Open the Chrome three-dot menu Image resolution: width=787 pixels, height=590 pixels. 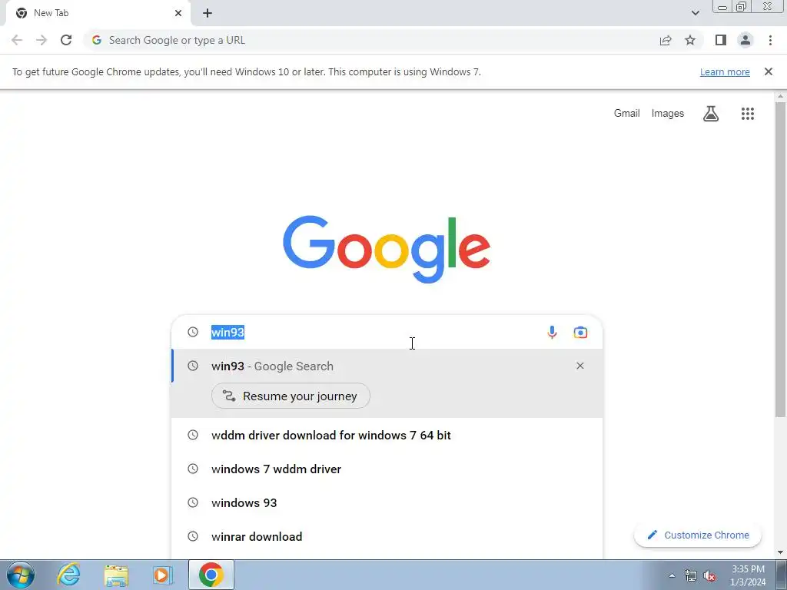(x=770, y=40)
